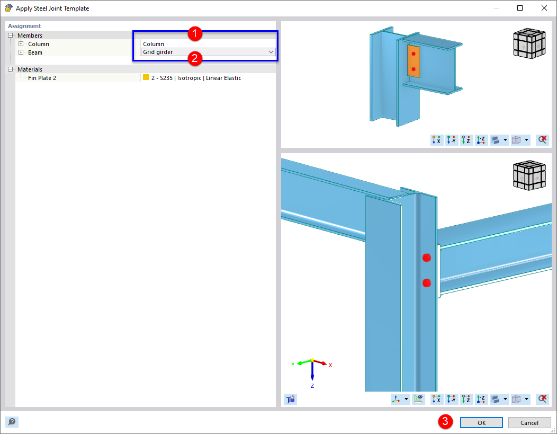Click the navigation cube in lower preview
This screenshot has height=434, width=557.
[529, 175]
